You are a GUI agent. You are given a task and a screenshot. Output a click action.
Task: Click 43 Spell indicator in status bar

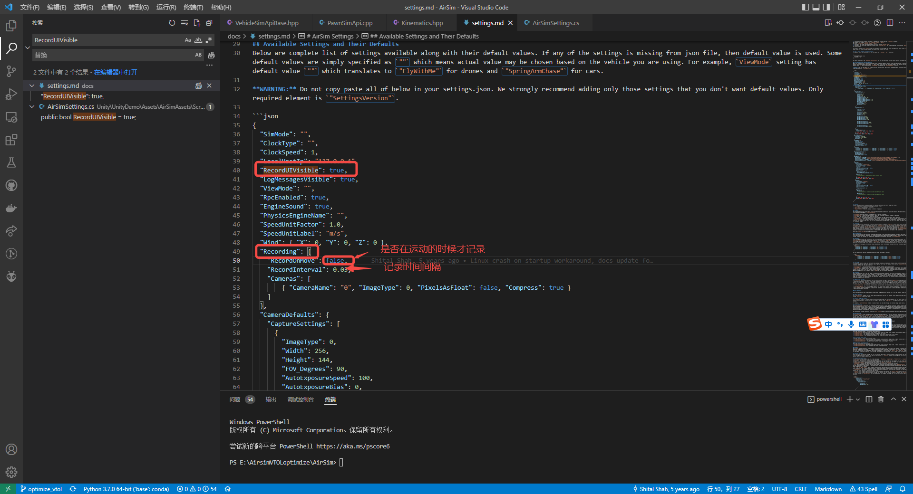pos(864,489)
